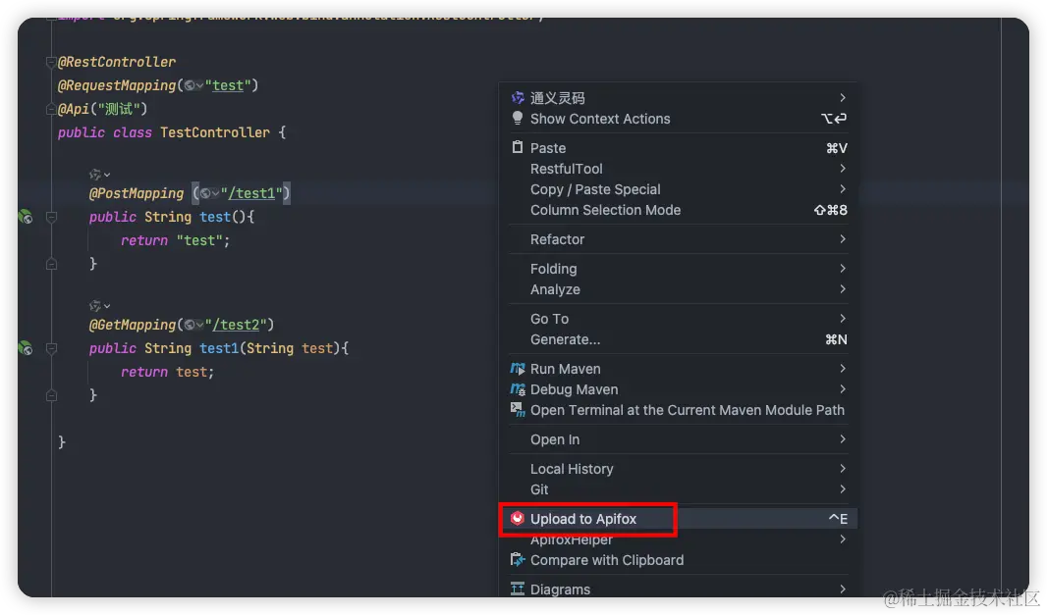Open the Local History menu item
The height and width of the screenshot is (615, 1047).
coord(572,469)
